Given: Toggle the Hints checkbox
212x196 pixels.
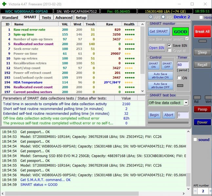Looking at the screenshot, I should pos(201,17).
